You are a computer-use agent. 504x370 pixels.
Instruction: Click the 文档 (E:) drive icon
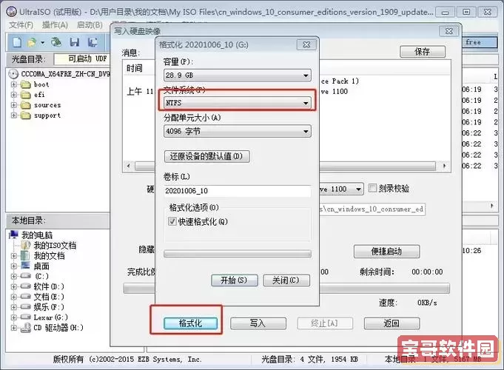[x=25, y=297]
